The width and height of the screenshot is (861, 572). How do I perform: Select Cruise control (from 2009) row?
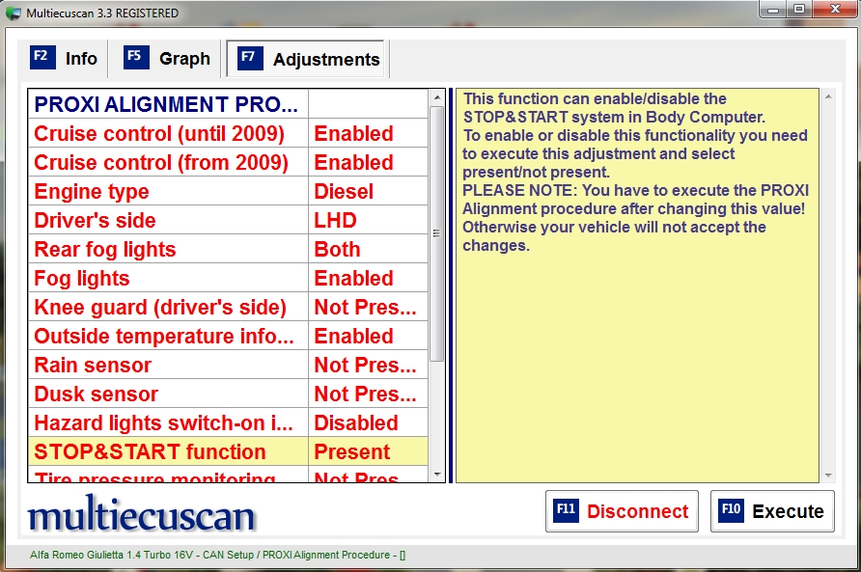(x=228, y=162)
